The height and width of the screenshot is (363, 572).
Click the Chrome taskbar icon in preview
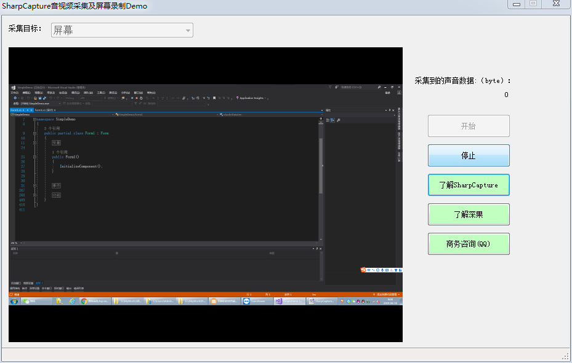pyautogui.click(x=84, y=301)
